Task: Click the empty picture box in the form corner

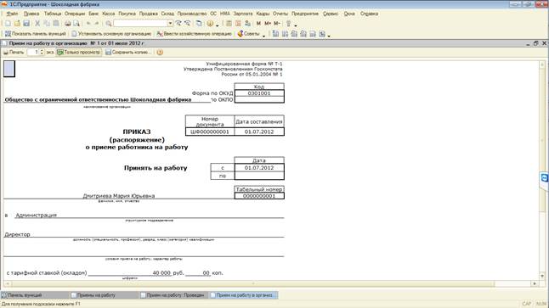Action: [x=9, y=69]
